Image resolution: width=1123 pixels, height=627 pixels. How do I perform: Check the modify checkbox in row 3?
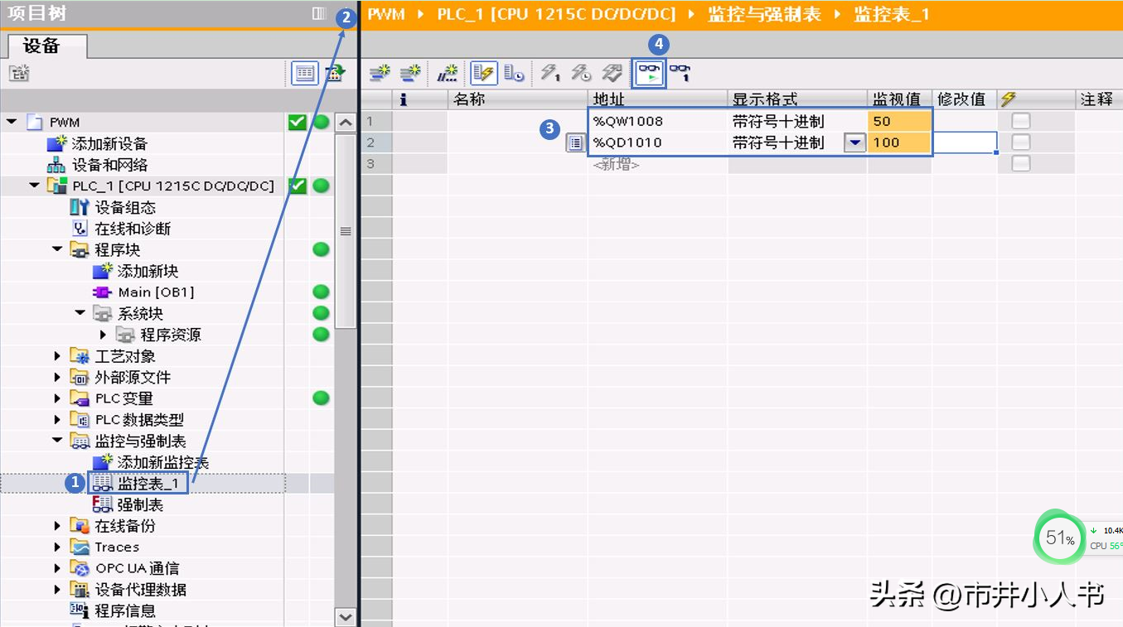point(1021,164)
